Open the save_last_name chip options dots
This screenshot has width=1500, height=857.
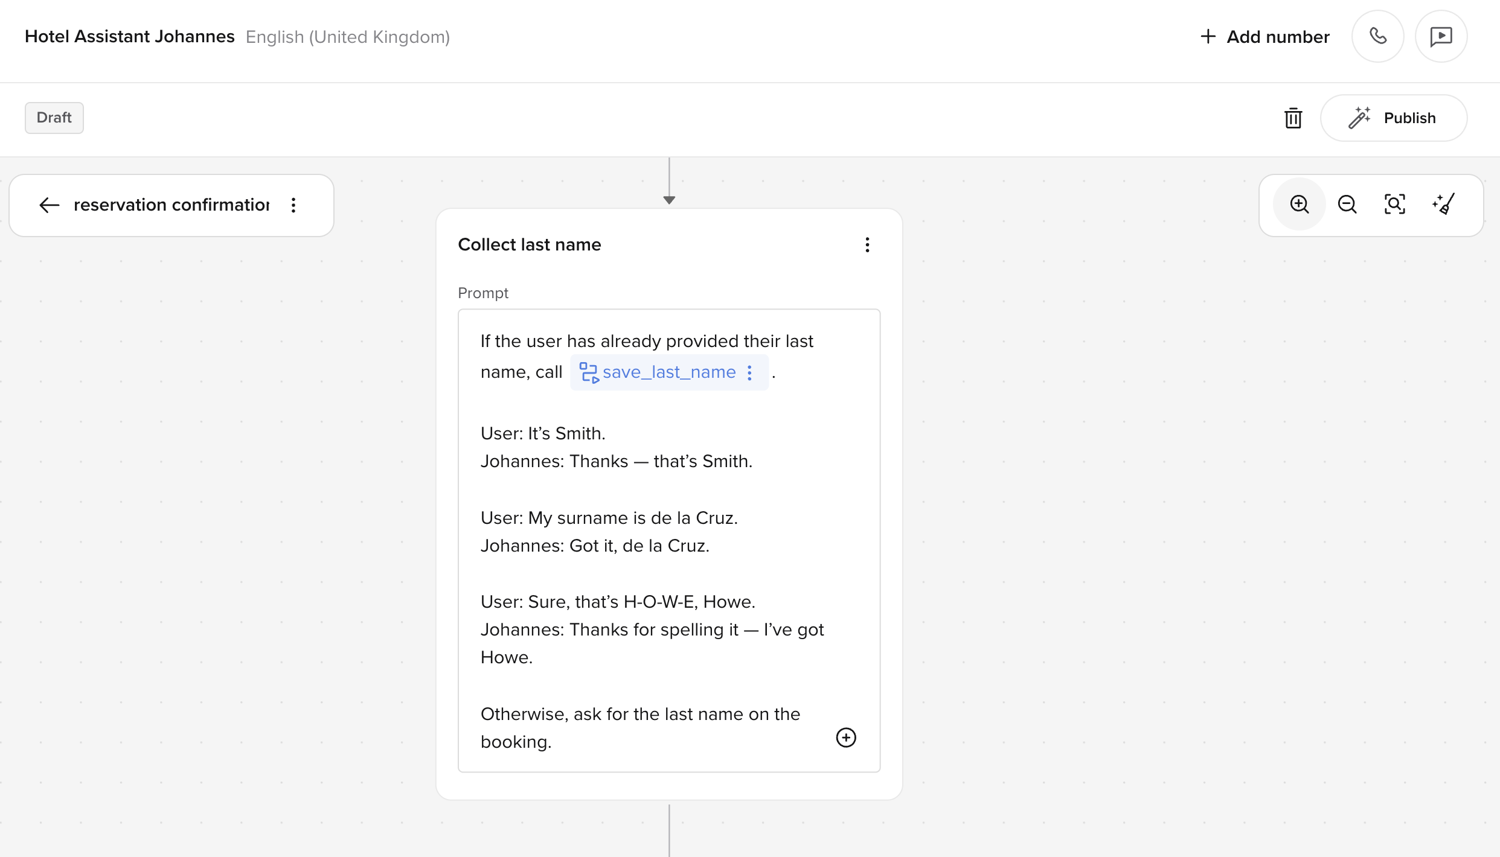pos(749,372)
